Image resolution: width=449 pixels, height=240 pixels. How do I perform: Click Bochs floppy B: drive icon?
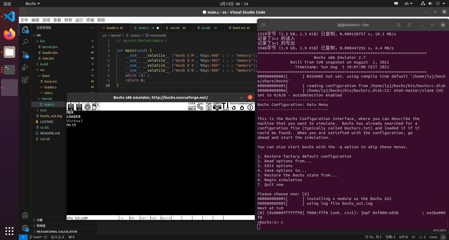click(x=79, y=106)
